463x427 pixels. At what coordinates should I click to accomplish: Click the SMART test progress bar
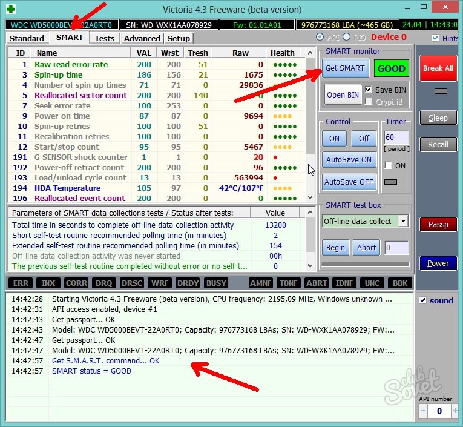click(x=365, y=264)
